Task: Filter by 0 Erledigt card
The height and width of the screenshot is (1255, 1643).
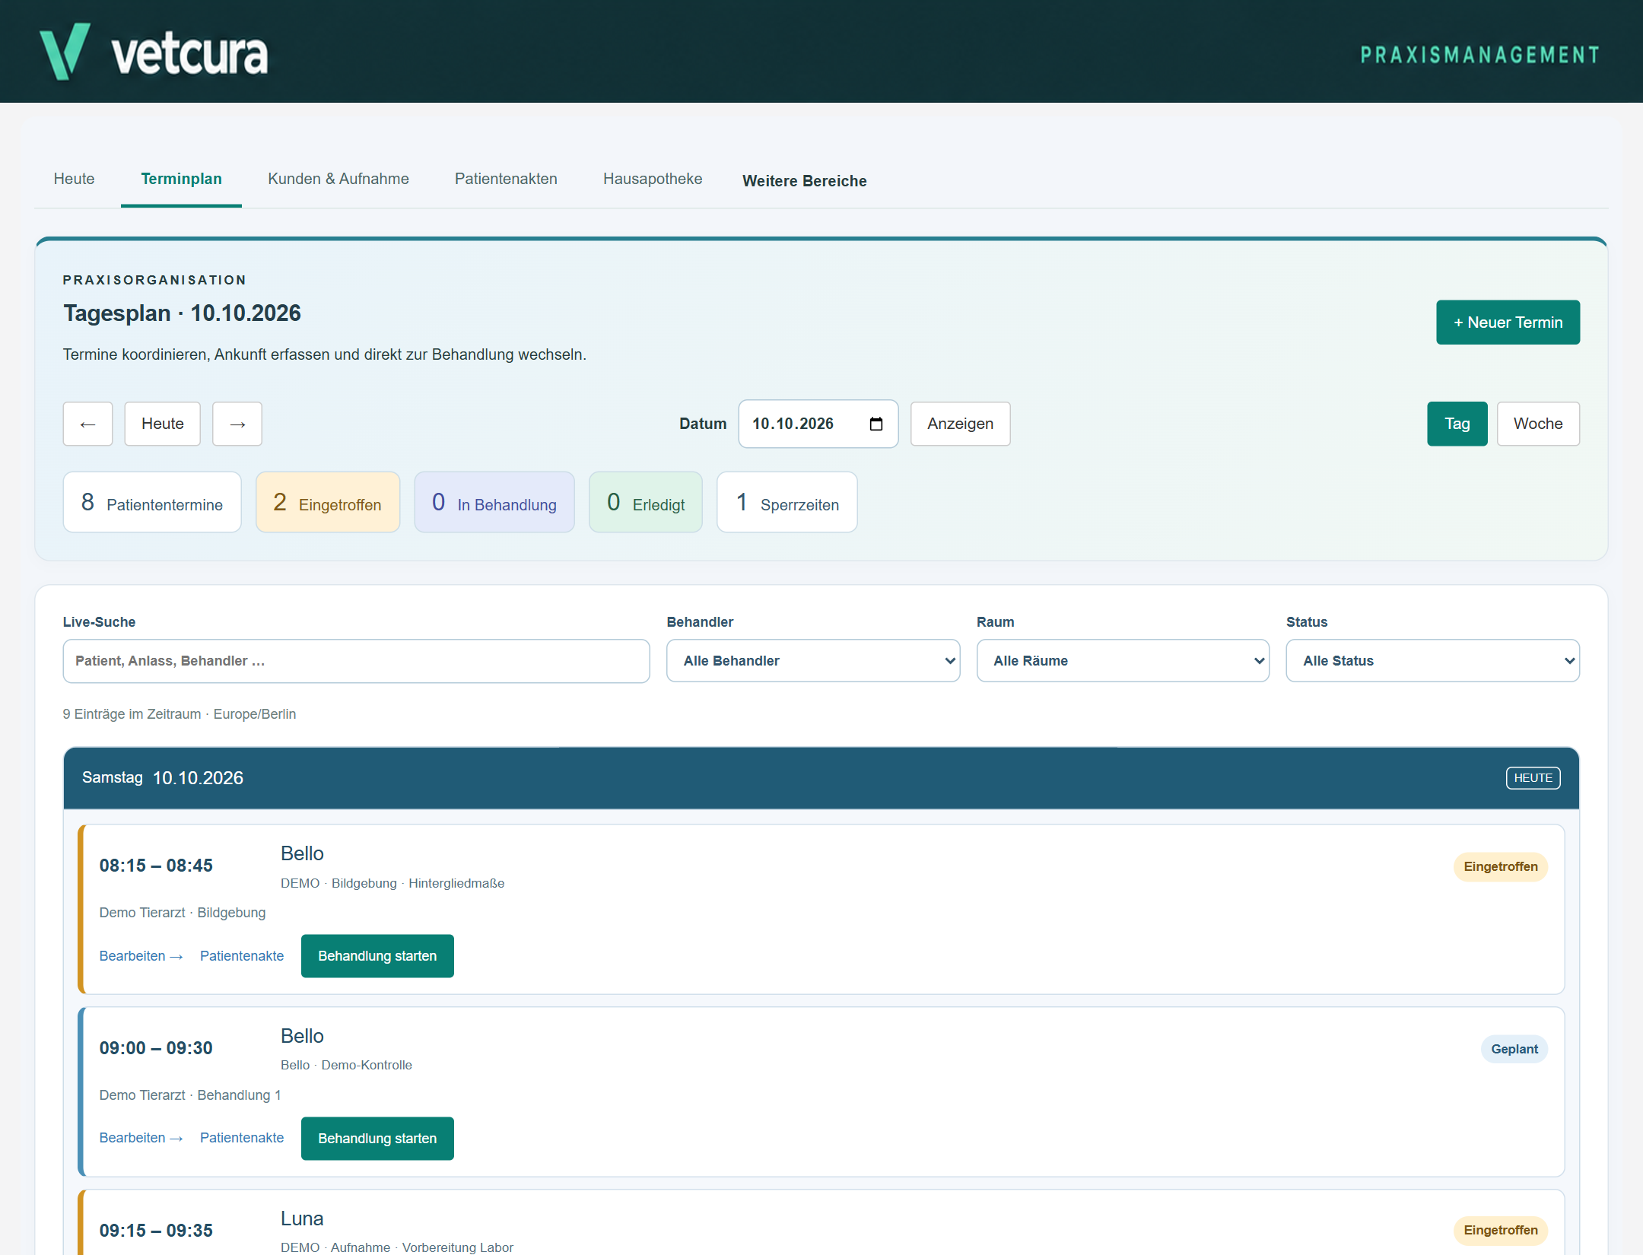Action: 646,503
